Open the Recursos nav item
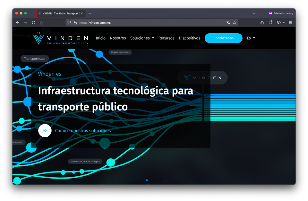The height and width of the screenshot is (201, 308). tap(166, 38)
